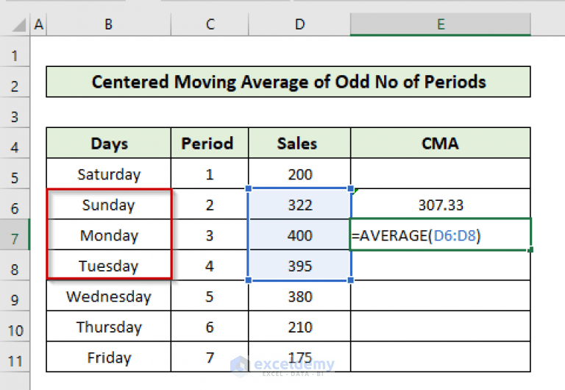Click the Sales header cell
Screen dimensions: 565x390
click(299, 143)
